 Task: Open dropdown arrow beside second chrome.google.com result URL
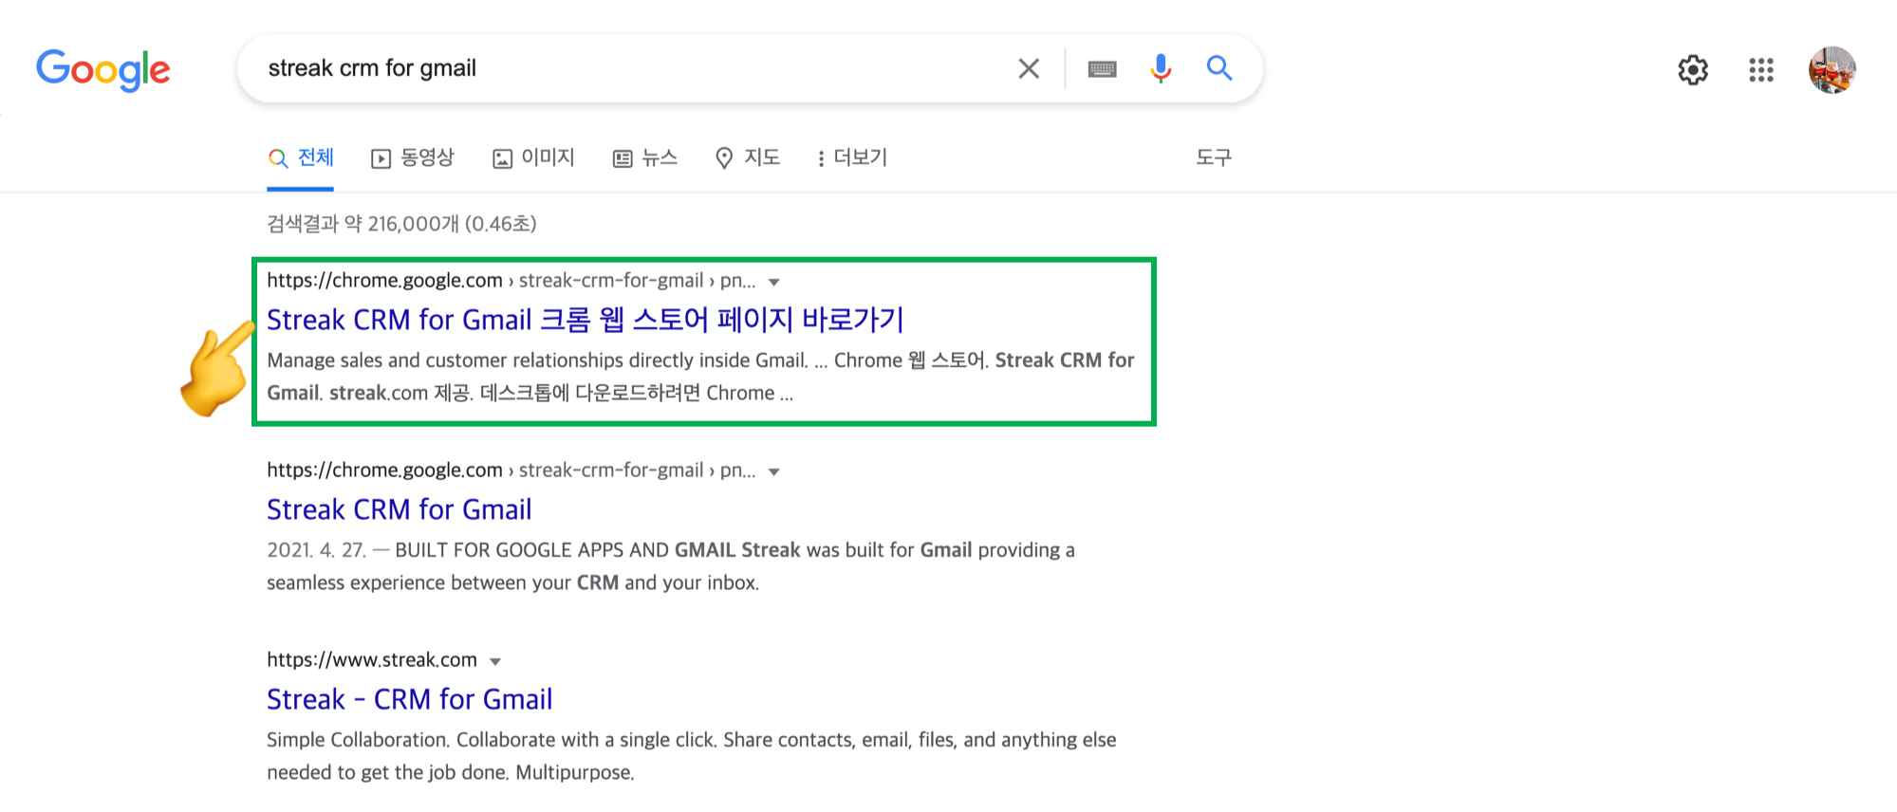tap(774, 471)
